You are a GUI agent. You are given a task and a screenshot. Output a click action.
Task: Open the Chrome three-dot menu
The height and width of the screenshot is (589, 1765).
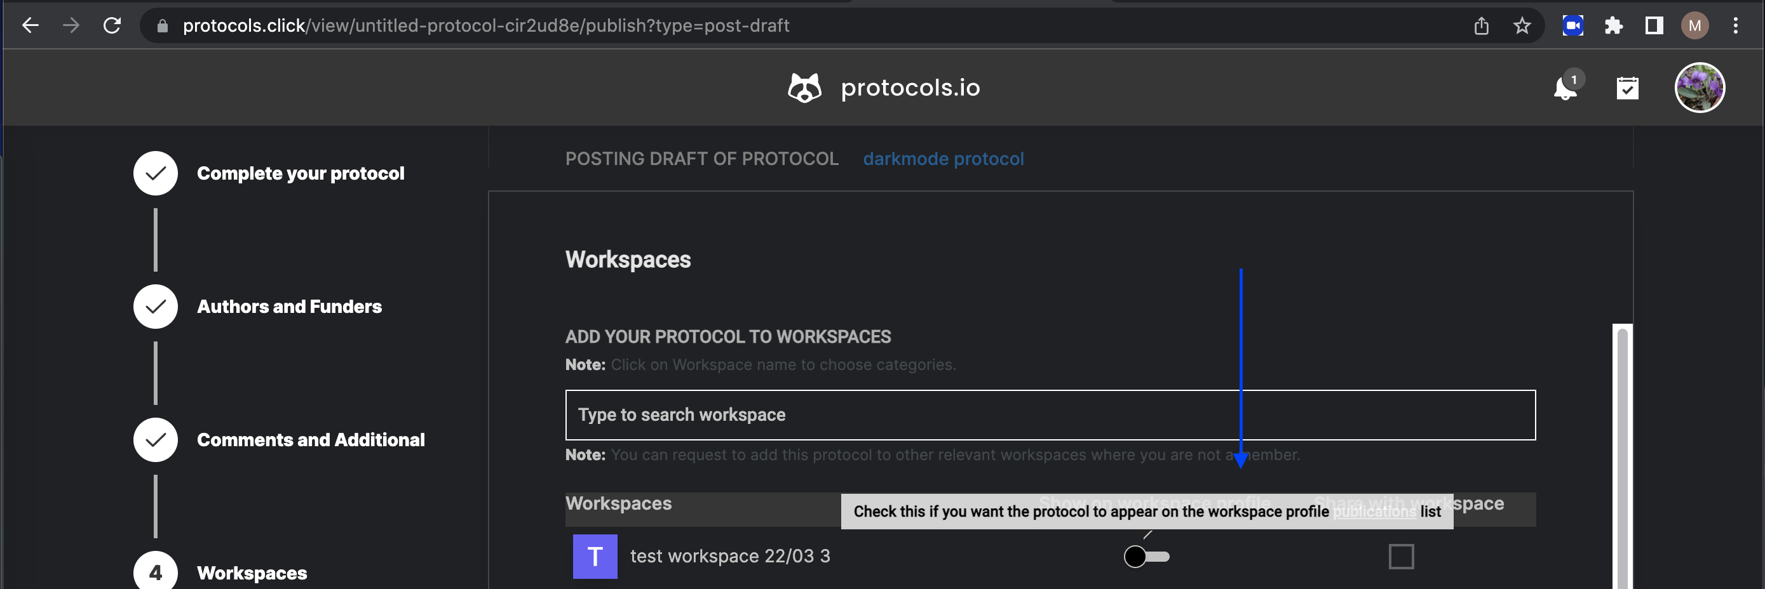1736,26
